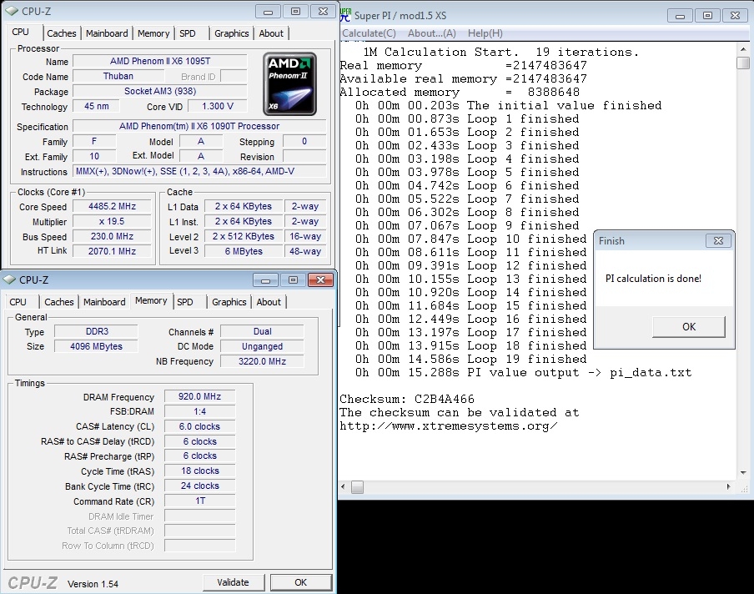Click the left arrow of Super PI's horizontal scrollbar
Image resolution: width=754 pixels, height=594 pixels.
click(x=344, y=486)
